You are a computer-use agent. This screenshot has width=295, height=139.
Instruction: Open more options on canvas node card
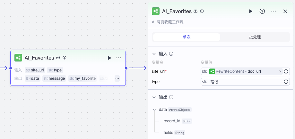tap(118, 58)
